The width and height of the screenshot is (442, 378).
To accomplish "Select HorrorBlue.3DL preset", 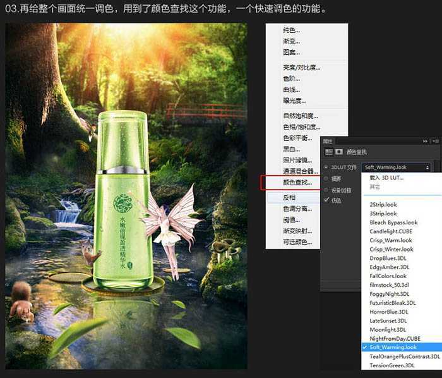I will [x=389, y=312].
